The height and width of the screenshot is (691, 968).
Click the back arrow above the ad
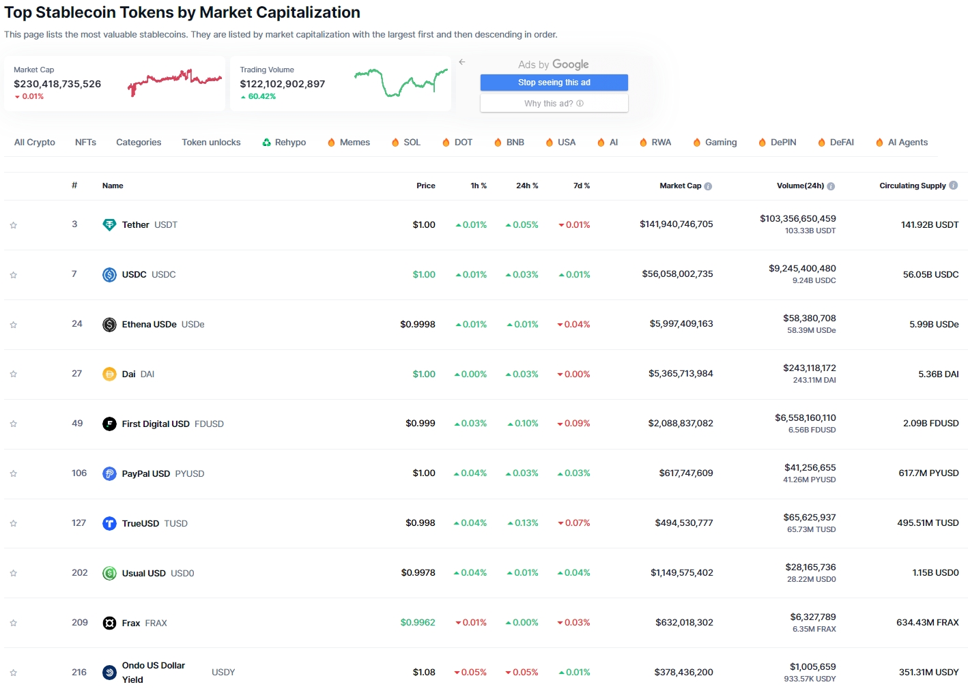click(462, 62)
